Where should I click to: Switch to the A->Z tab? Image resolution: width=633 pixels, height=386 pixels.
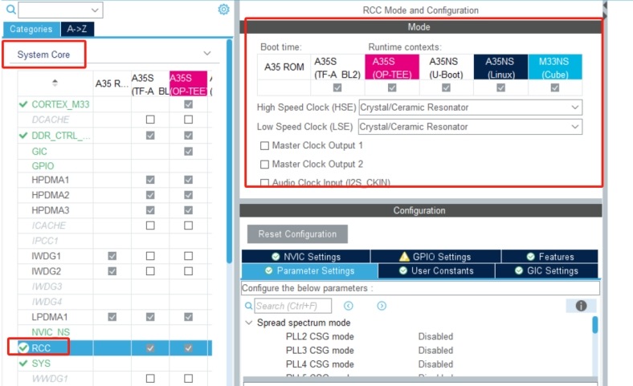[x=78, y=29]
